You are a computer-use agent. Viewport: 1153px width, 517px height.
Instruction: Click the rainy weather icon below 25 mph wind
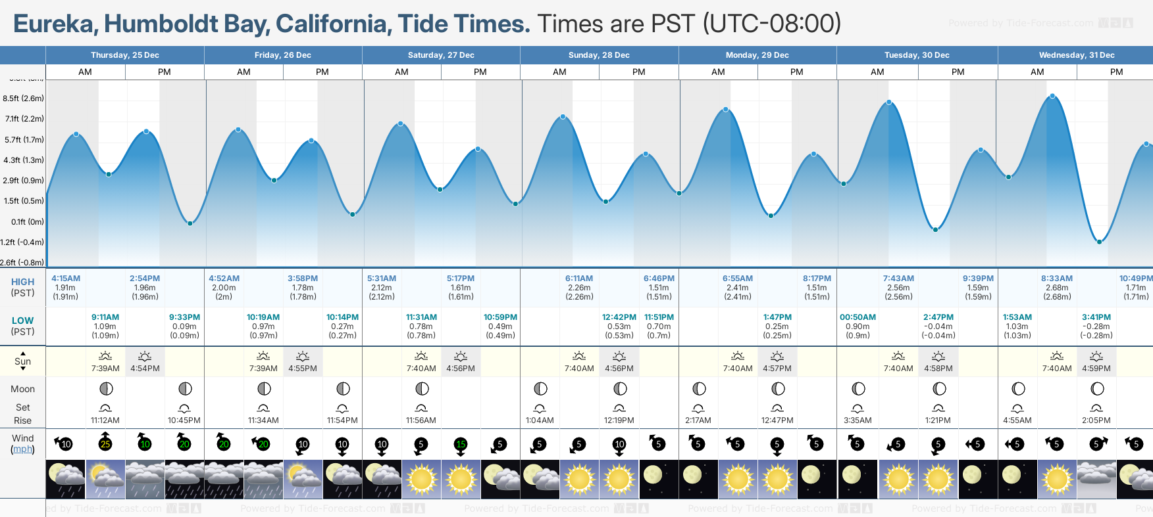(105, 479)
